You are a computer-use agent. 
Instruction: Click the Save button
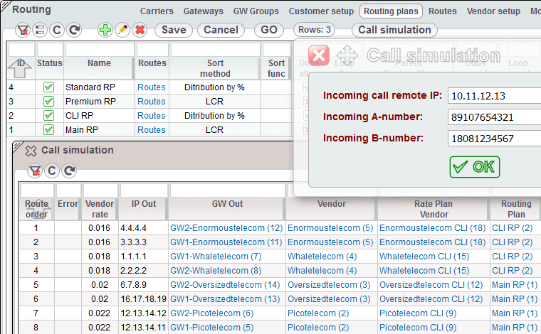point(174,30)
